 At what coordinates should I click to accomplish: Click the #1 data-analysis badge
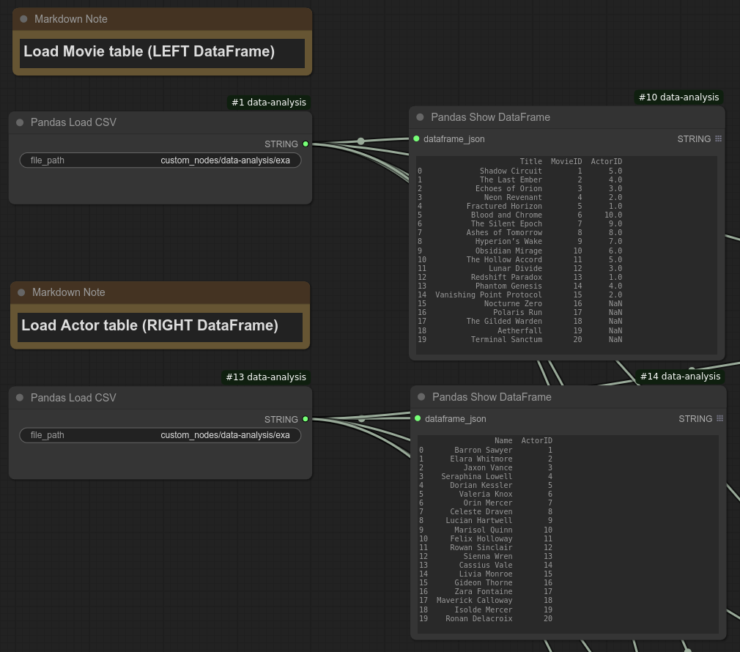click(269, 103)
